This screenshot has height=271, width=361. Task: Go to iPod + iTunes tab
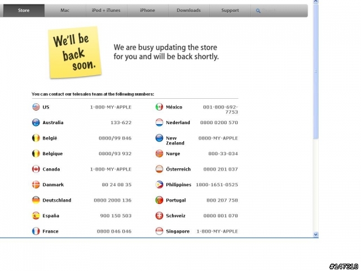point(106,10)
